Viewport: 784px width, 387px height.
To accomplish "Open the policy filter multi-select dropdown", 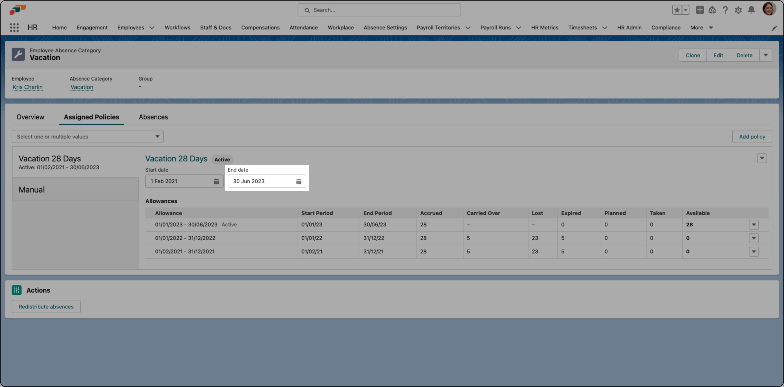I will tap(87, 136).
